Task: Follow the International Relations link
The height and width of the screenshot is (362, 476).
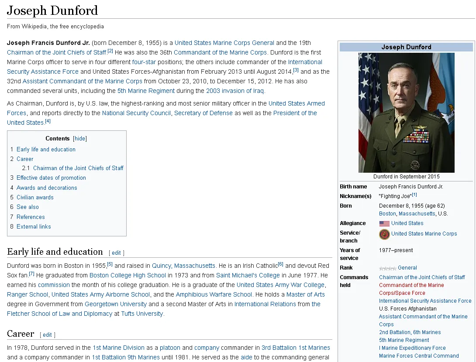Action: pyautogui.click(x=265, y=304)
